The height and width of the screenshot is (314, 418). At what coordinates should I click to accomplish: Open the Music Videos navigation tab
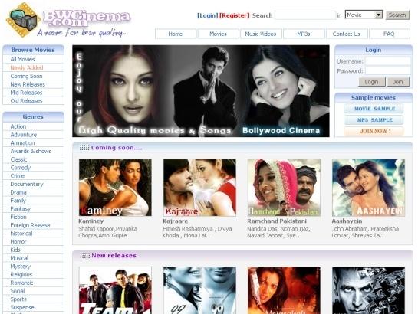[x=261, y=34]
